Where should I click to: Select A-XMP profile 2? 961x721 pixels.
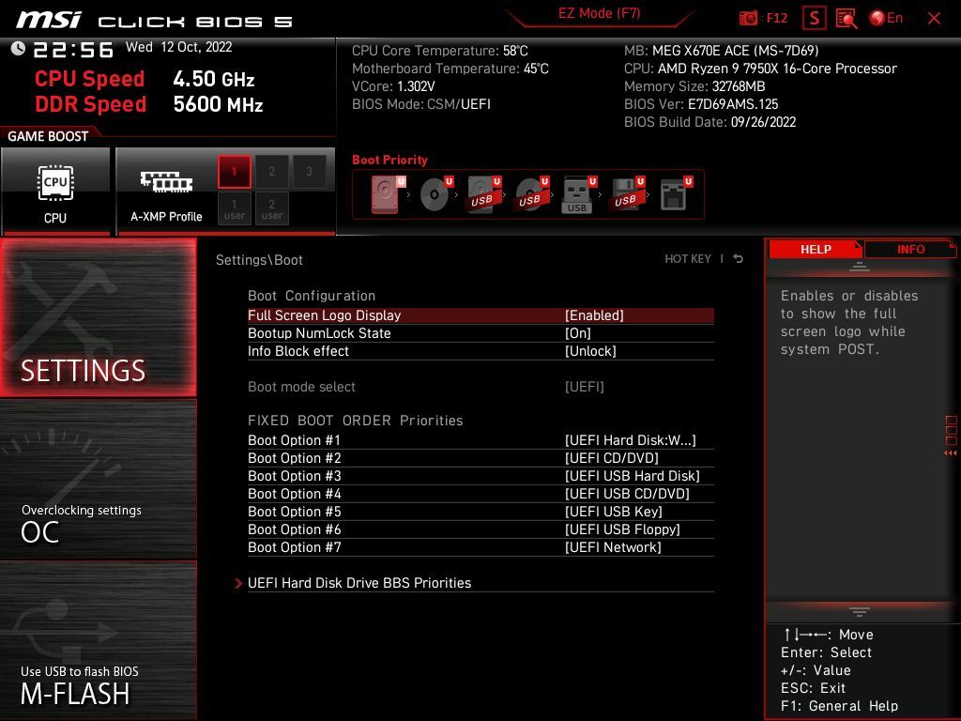pos(271,171)
